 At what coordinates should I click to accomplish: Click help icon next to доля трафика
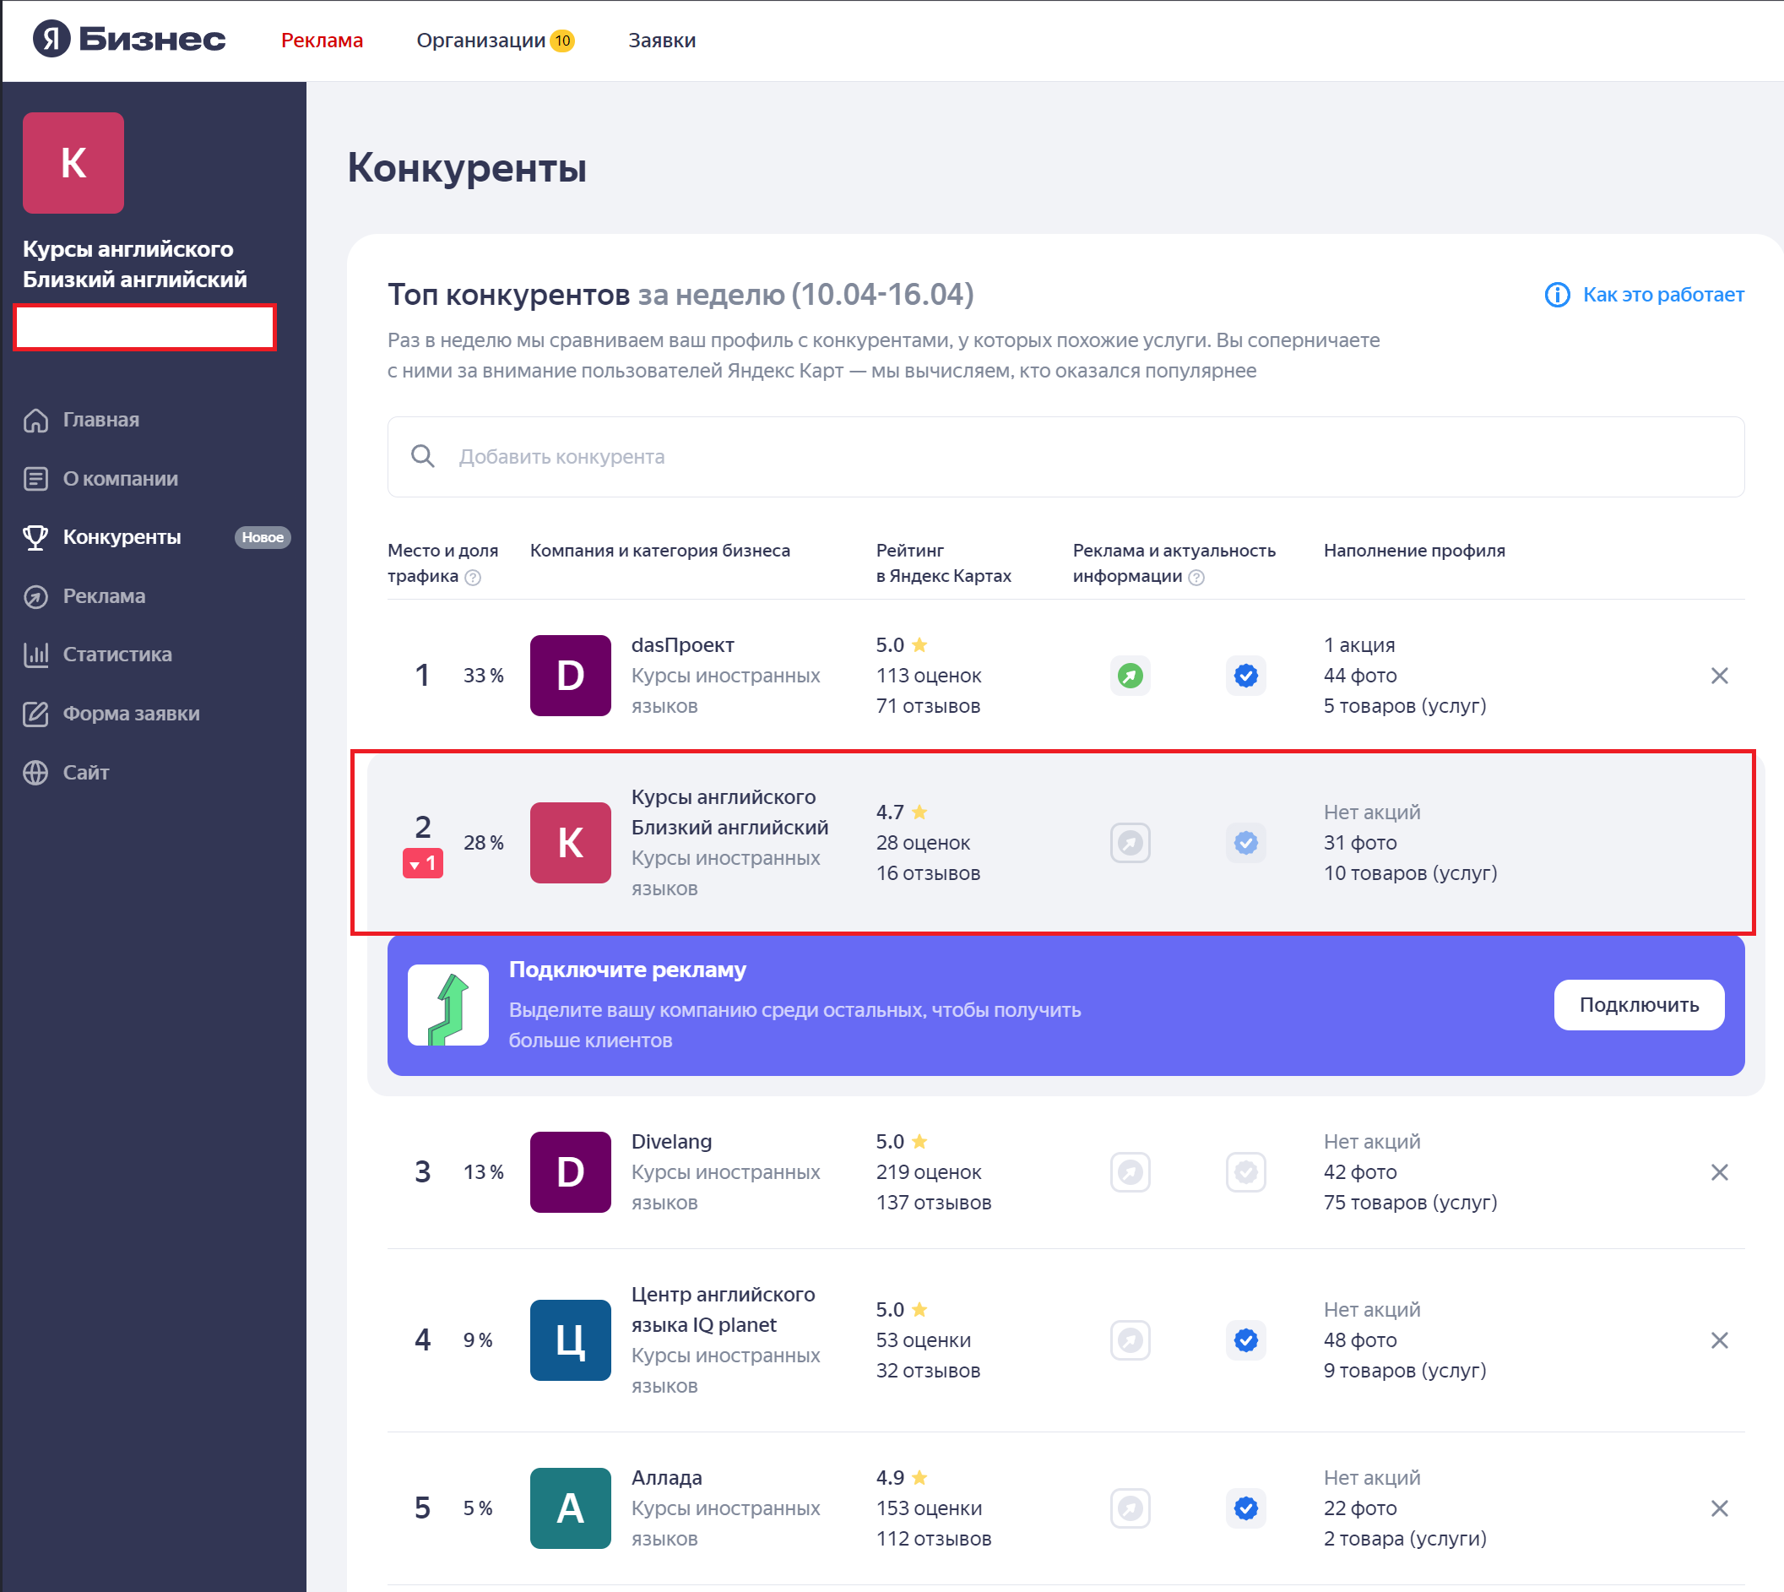click(473, 578)
